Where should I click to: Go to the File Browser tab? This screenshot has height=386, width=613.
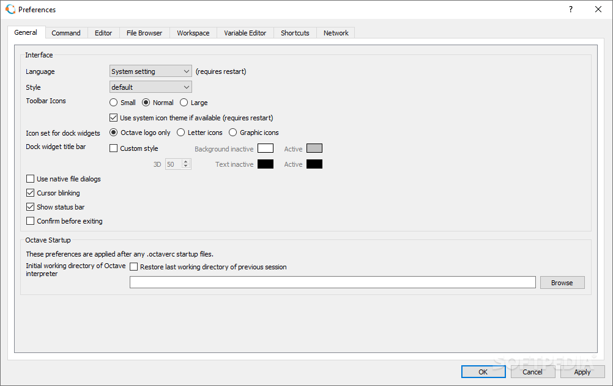click(144, 33)
